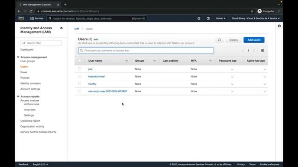The image size is (298, 167).
Task: Check the box for user kesavkummari
Action: 80,76
